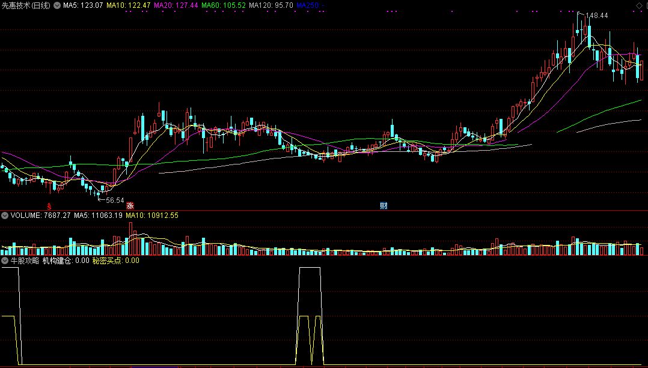The image size is (648, 368).
Task: Expand the 牛股攻略 indicator dropdown arrow
Action: (x=5, y=261)
